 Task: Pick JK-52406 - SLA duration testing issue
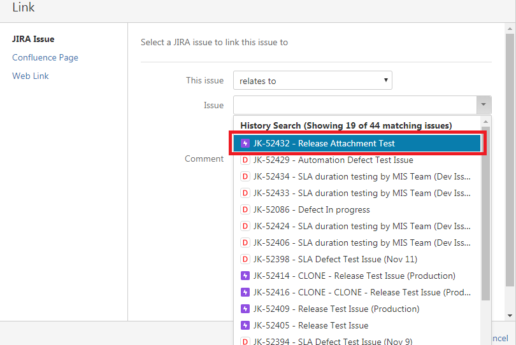pos(357,243)
